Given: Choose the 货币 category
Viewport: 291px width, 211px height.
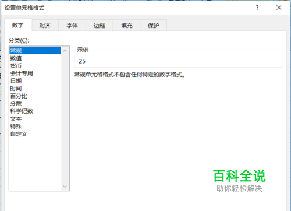Looking at the screenshot, I should 35,66.
